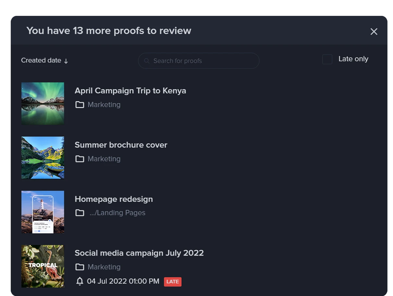Click folder icon beside .../Landing Pages
Viewport: 393px width, 296px height.
coord(80,213)
